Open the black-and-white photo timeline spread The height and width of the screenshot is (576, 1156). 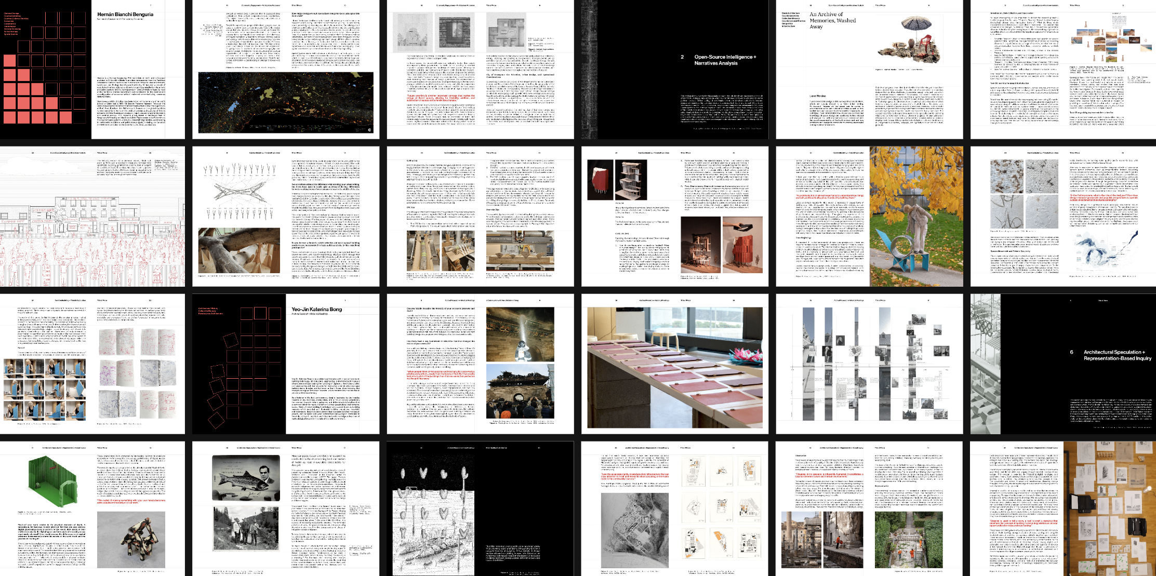click(869, 364)
